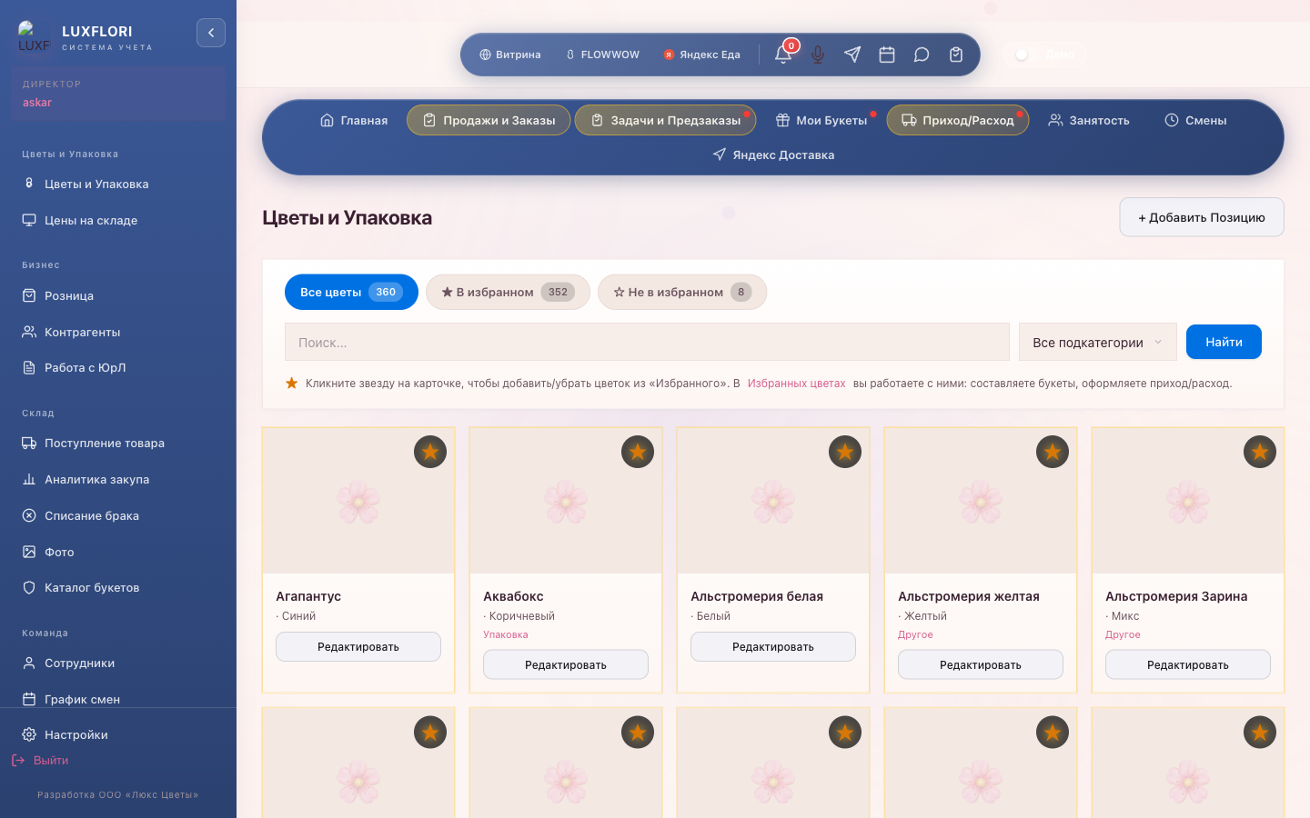1310x818 pixels.
Task: Select Все цветы filter
Action: point(351,292)
